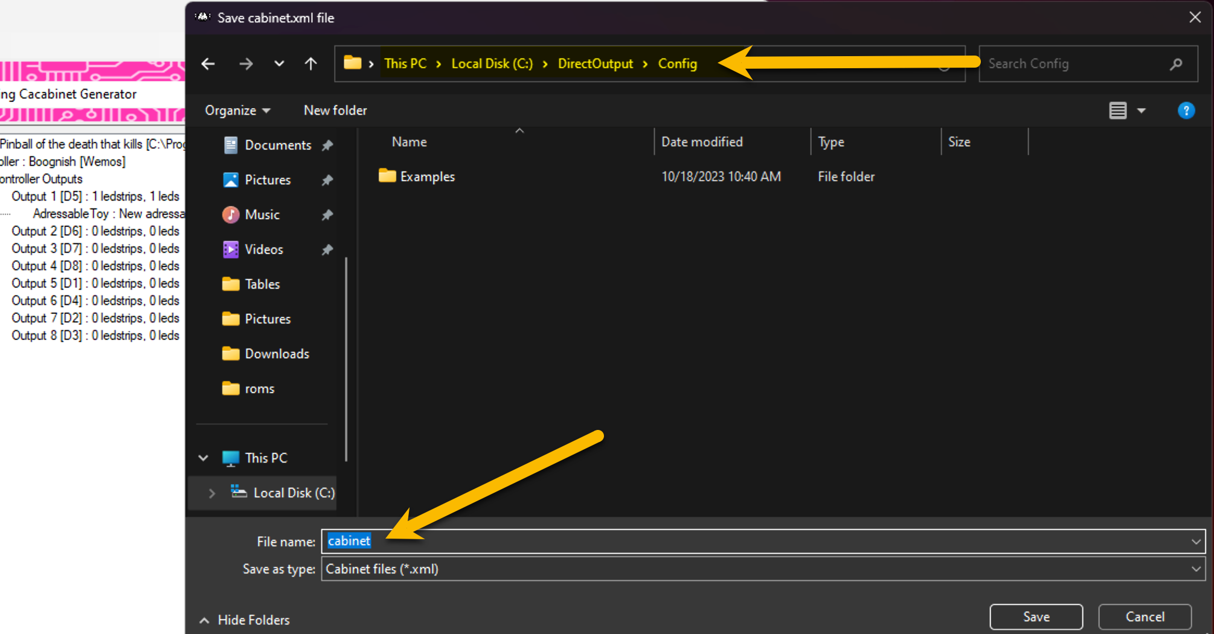Open the recent locations dropdown chevron
Image resolution: width=1214 pixels, height=634 pixels.
279,64
